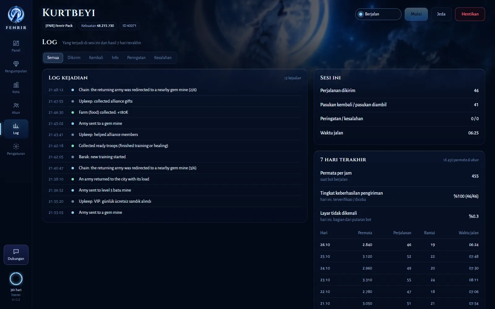The height and width of the screenshot is (309, 495).
Task: Stop the bot with Hentikan
Action: [470, 14]
